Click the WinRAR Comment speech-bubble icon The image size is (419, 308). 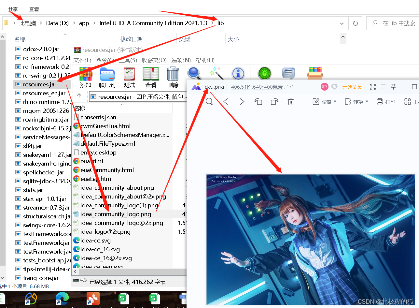pyautogui.click(x=288, y=73)
